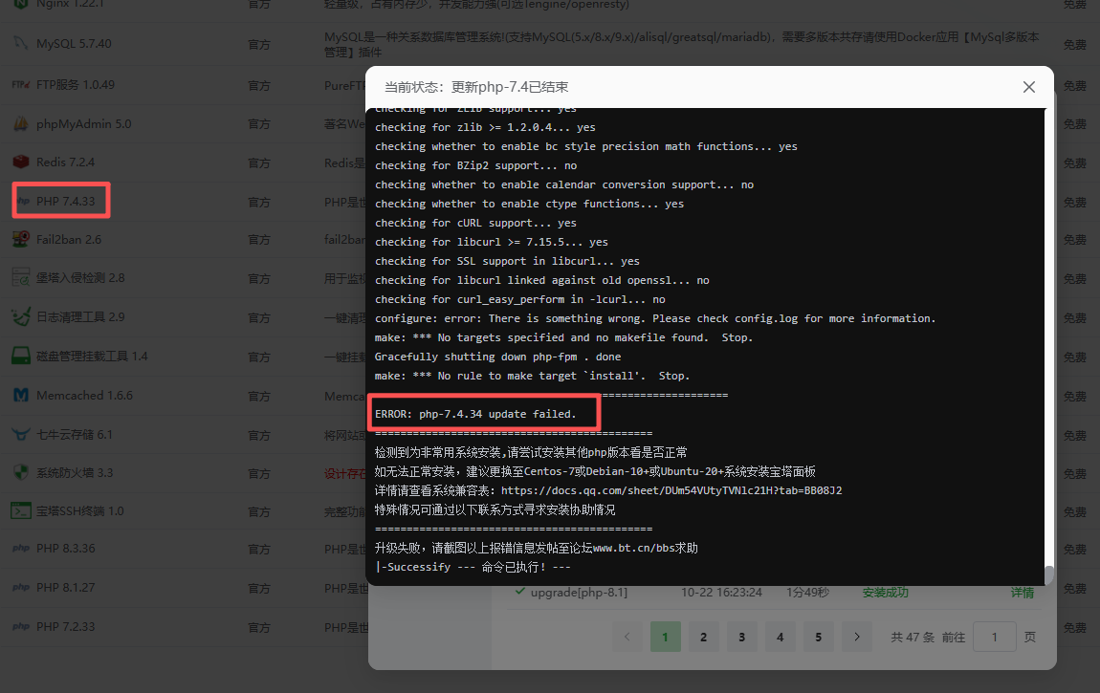The image size is (1100, 693).
Task: Select the 系统防火墙 3.3 shield icon
Action: click(21, 473)
